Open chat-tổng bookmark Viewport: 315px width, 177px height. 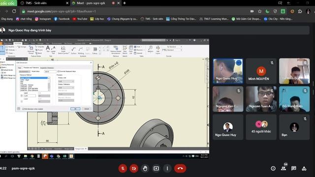click(x=24, y=19)
